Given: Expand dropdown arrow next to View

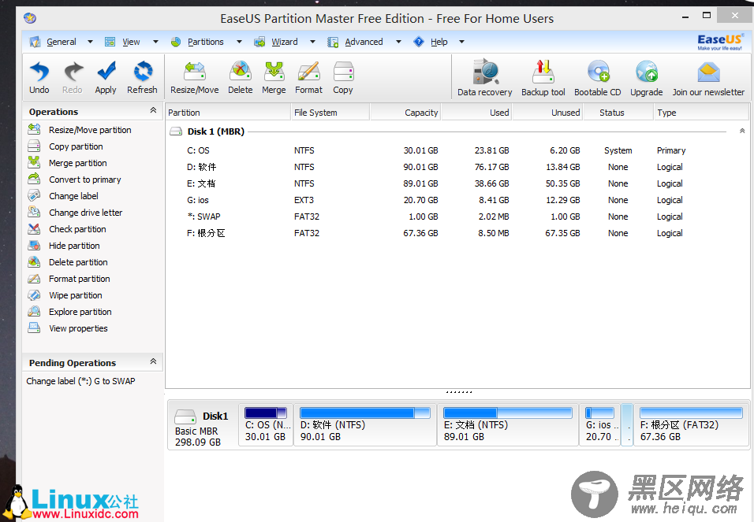Looking at the screenshot, I should pyautogui.click(x=155, y=42).
